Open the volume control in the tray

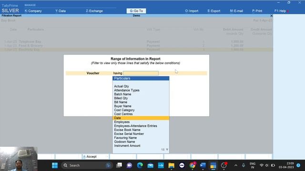click(267, 165)
